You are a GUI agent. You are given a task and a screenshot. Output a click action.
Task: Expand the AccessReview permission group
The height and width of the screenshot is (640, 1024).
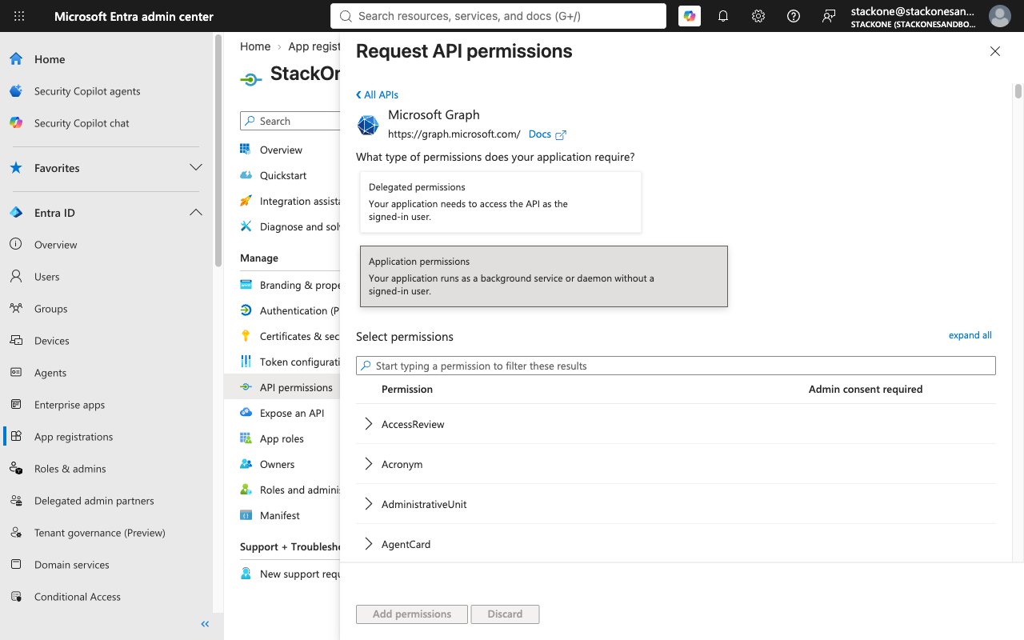(x=369, y=424)
